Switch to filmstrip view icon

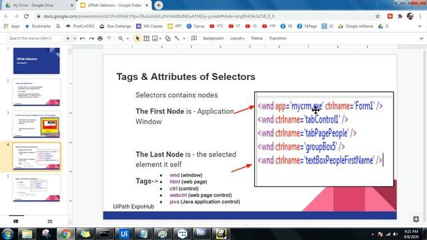point(16,221)
